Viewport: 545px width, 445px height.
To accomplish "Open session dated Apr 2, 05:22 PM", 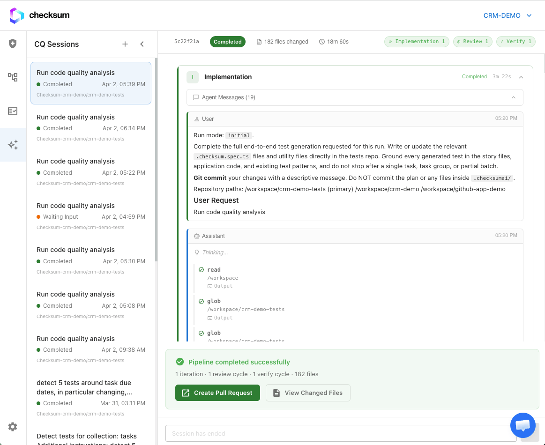I will coord(91,171).
